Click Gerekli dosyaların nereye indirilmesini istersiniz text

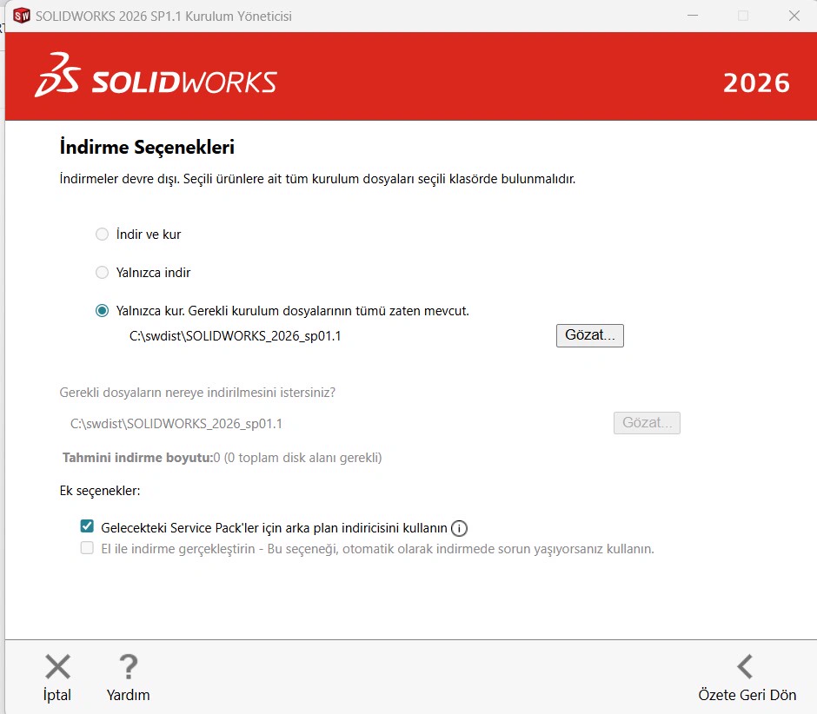tap(197, 392)
